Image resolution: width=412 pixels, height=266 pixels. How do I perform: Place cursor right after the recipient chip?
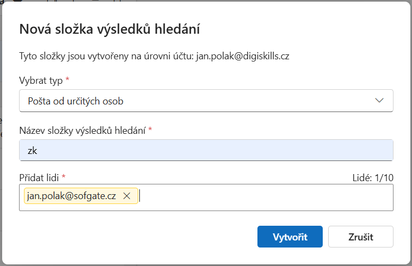point(141,196)
